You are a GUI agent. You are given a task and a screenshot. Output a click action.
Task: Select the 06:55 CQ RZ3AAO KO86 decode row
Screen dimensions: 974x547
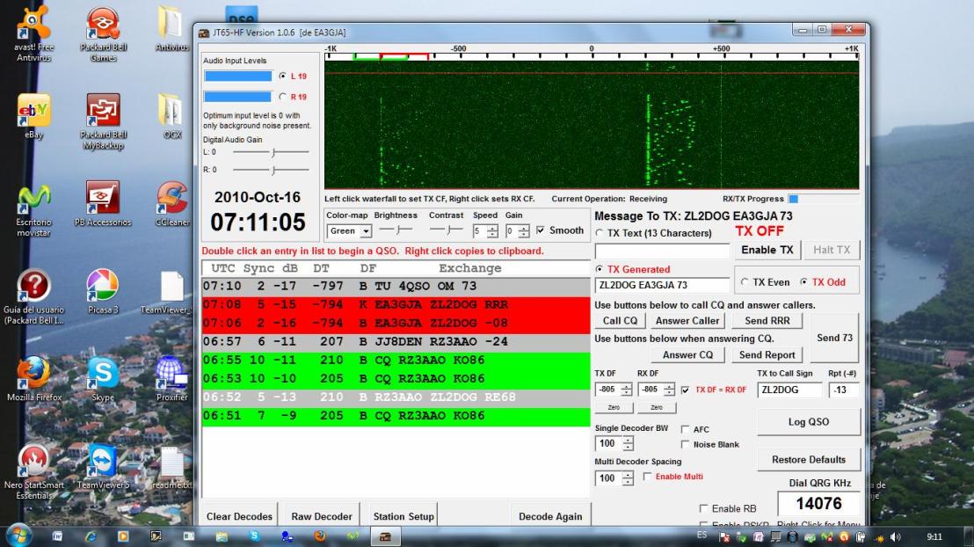[x=396, y=360]
